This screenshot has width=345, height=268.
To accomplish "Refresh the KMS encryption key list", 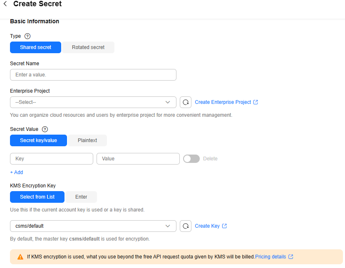I will pyautogui.click(x=186, y=226).
